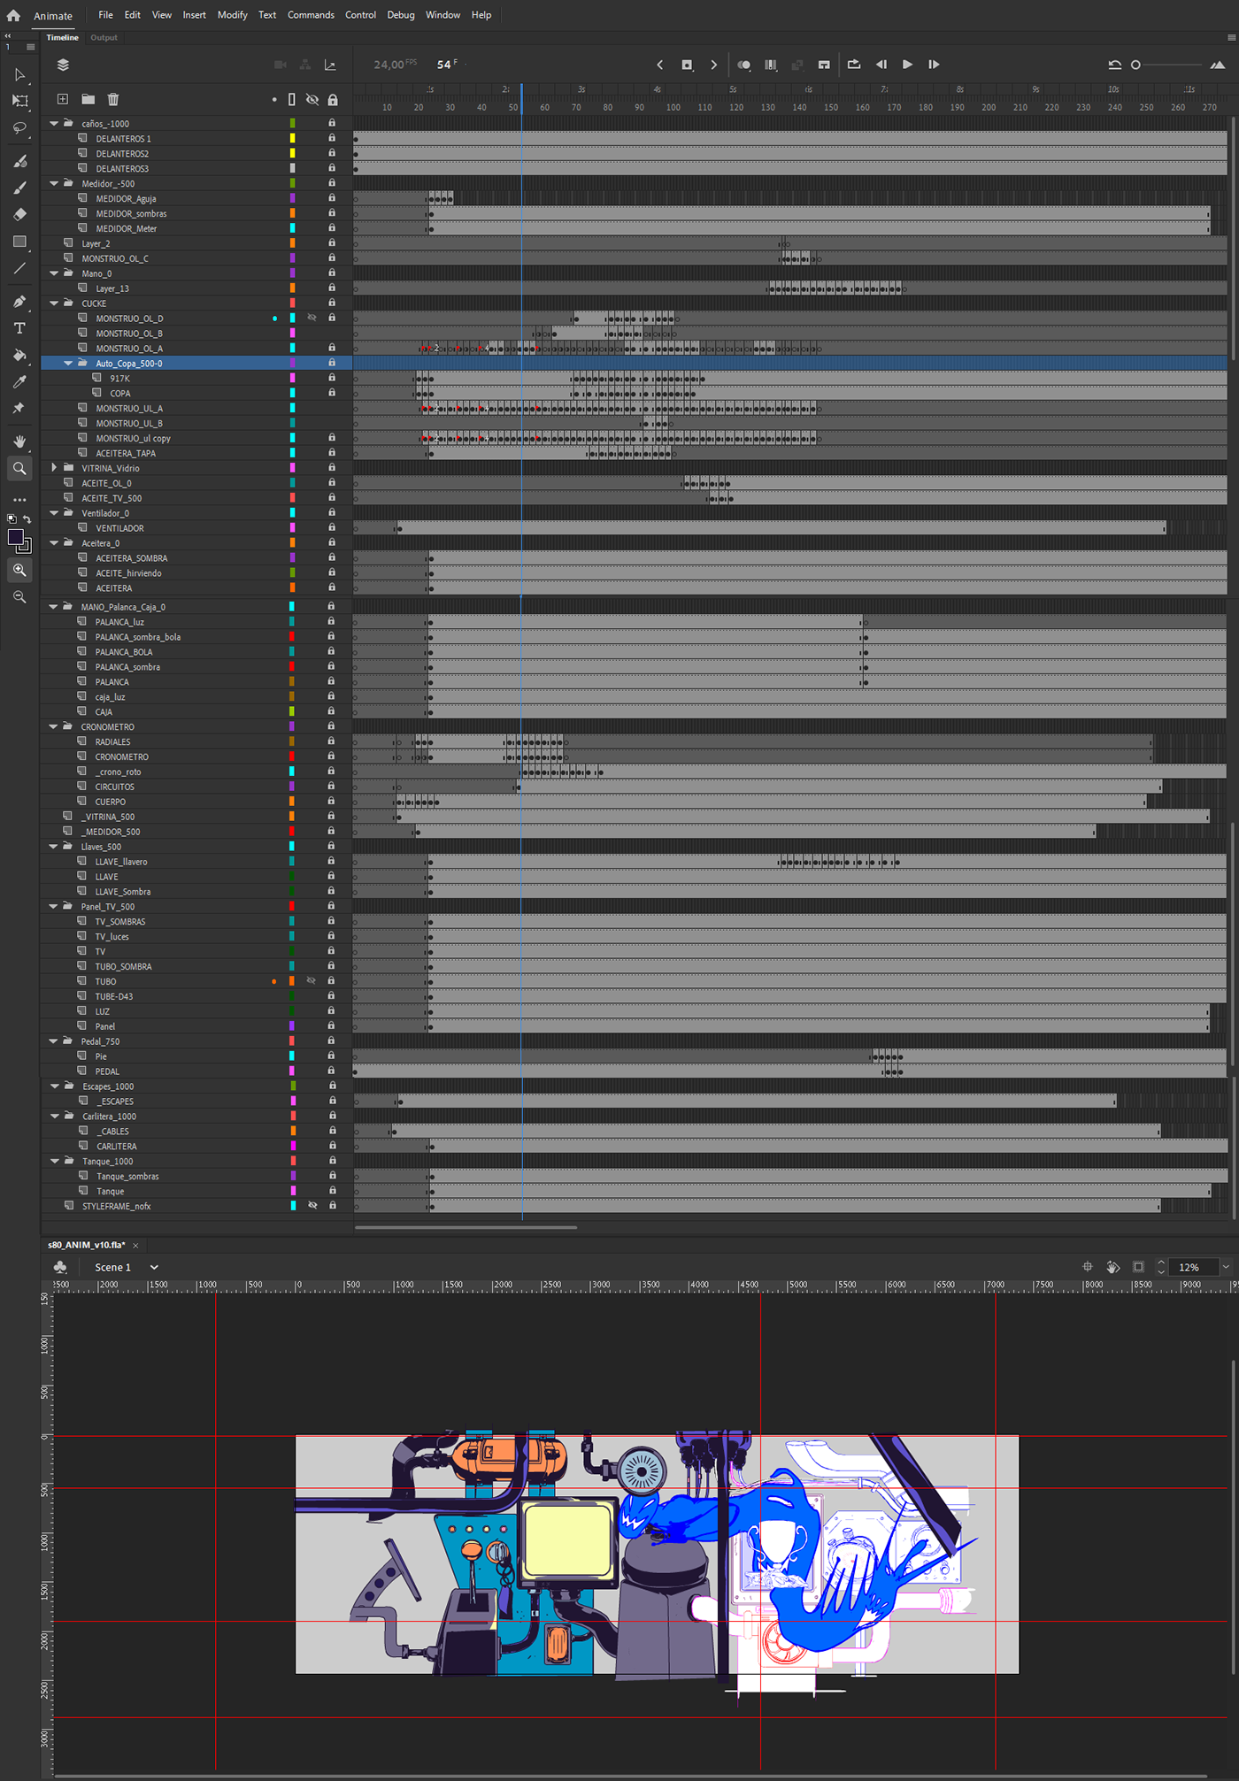
Task: Open the Window menu
Action: click(442, 15)
